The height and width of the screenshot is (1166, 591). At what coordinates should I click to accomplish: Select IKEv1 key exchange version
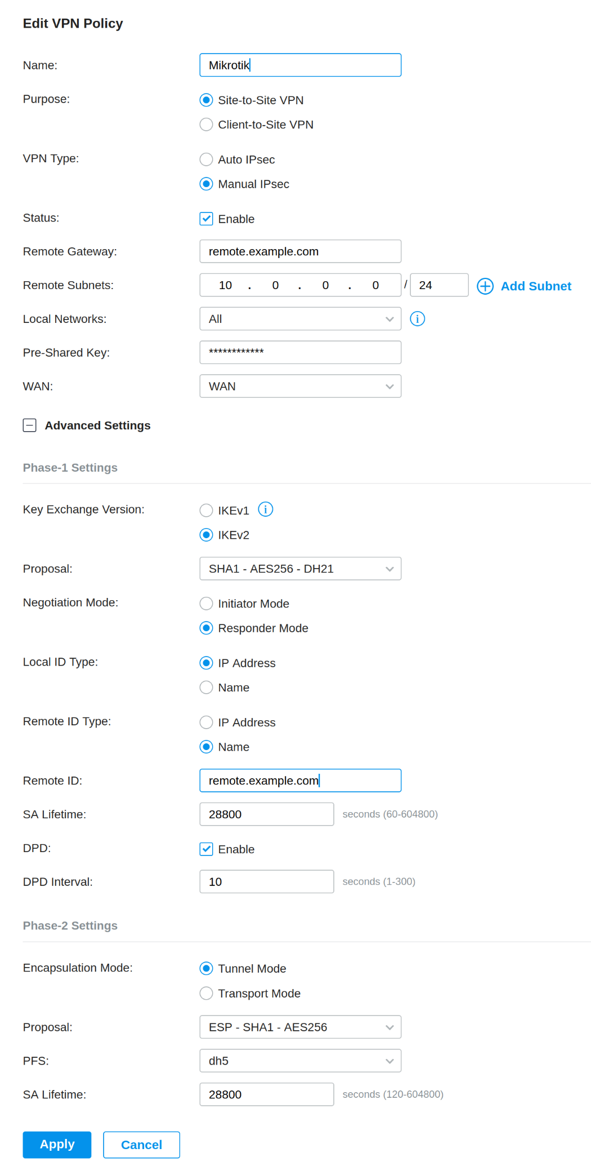pyautogui.click(x=207, y=511)
